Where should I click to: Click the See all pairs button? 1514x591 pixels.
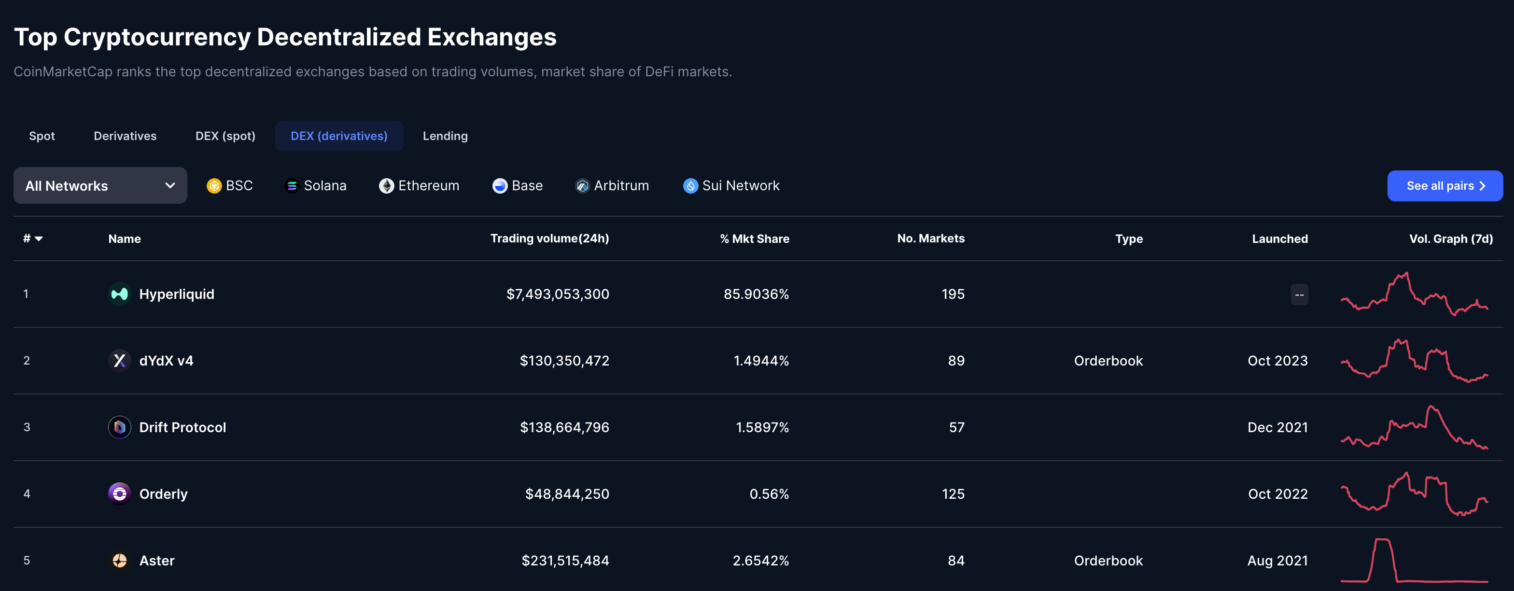click(x=1444, y=186)
